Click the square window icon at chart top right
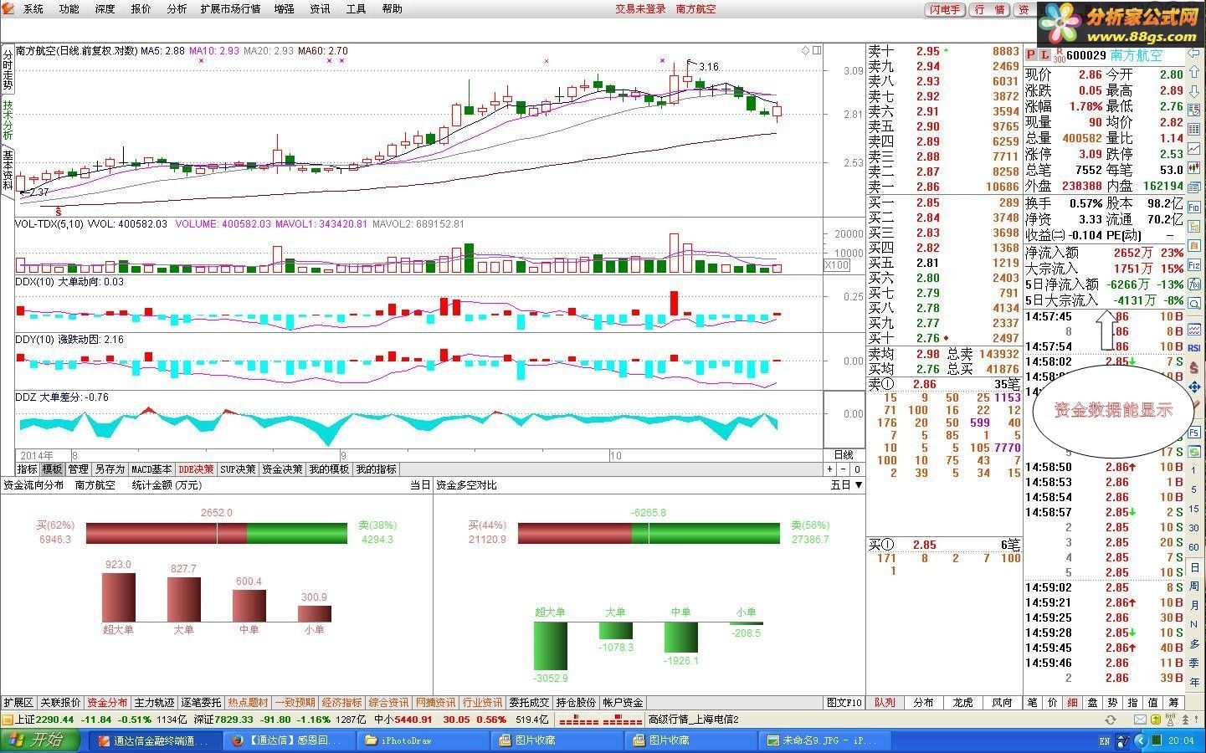This screenshot has width=1206, height=753. [x=817, y=50]
